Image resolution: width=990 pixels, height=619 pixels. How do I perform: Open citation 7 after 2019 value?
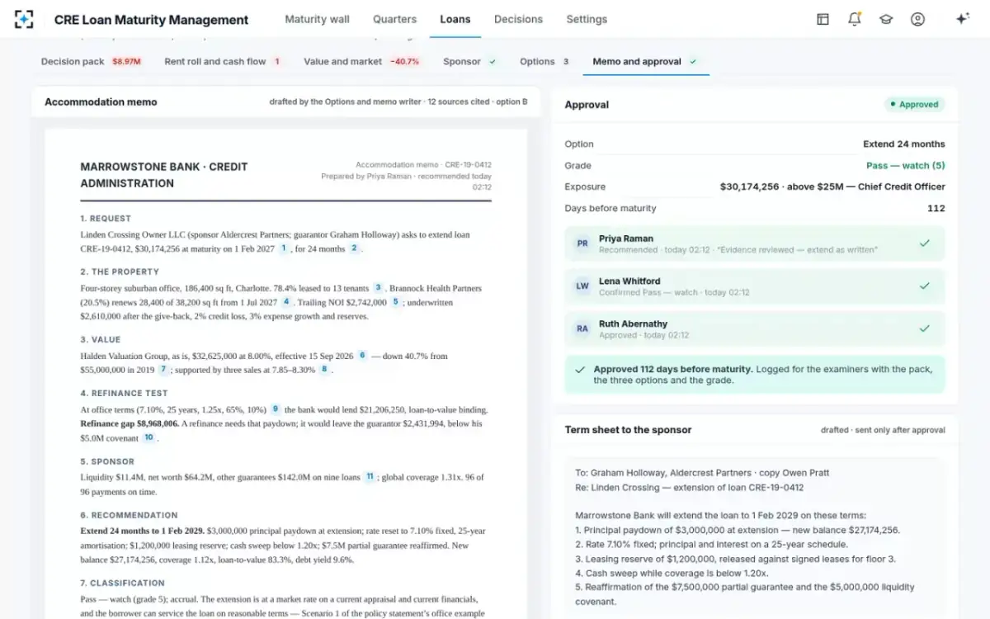click(x=163, y=370)
